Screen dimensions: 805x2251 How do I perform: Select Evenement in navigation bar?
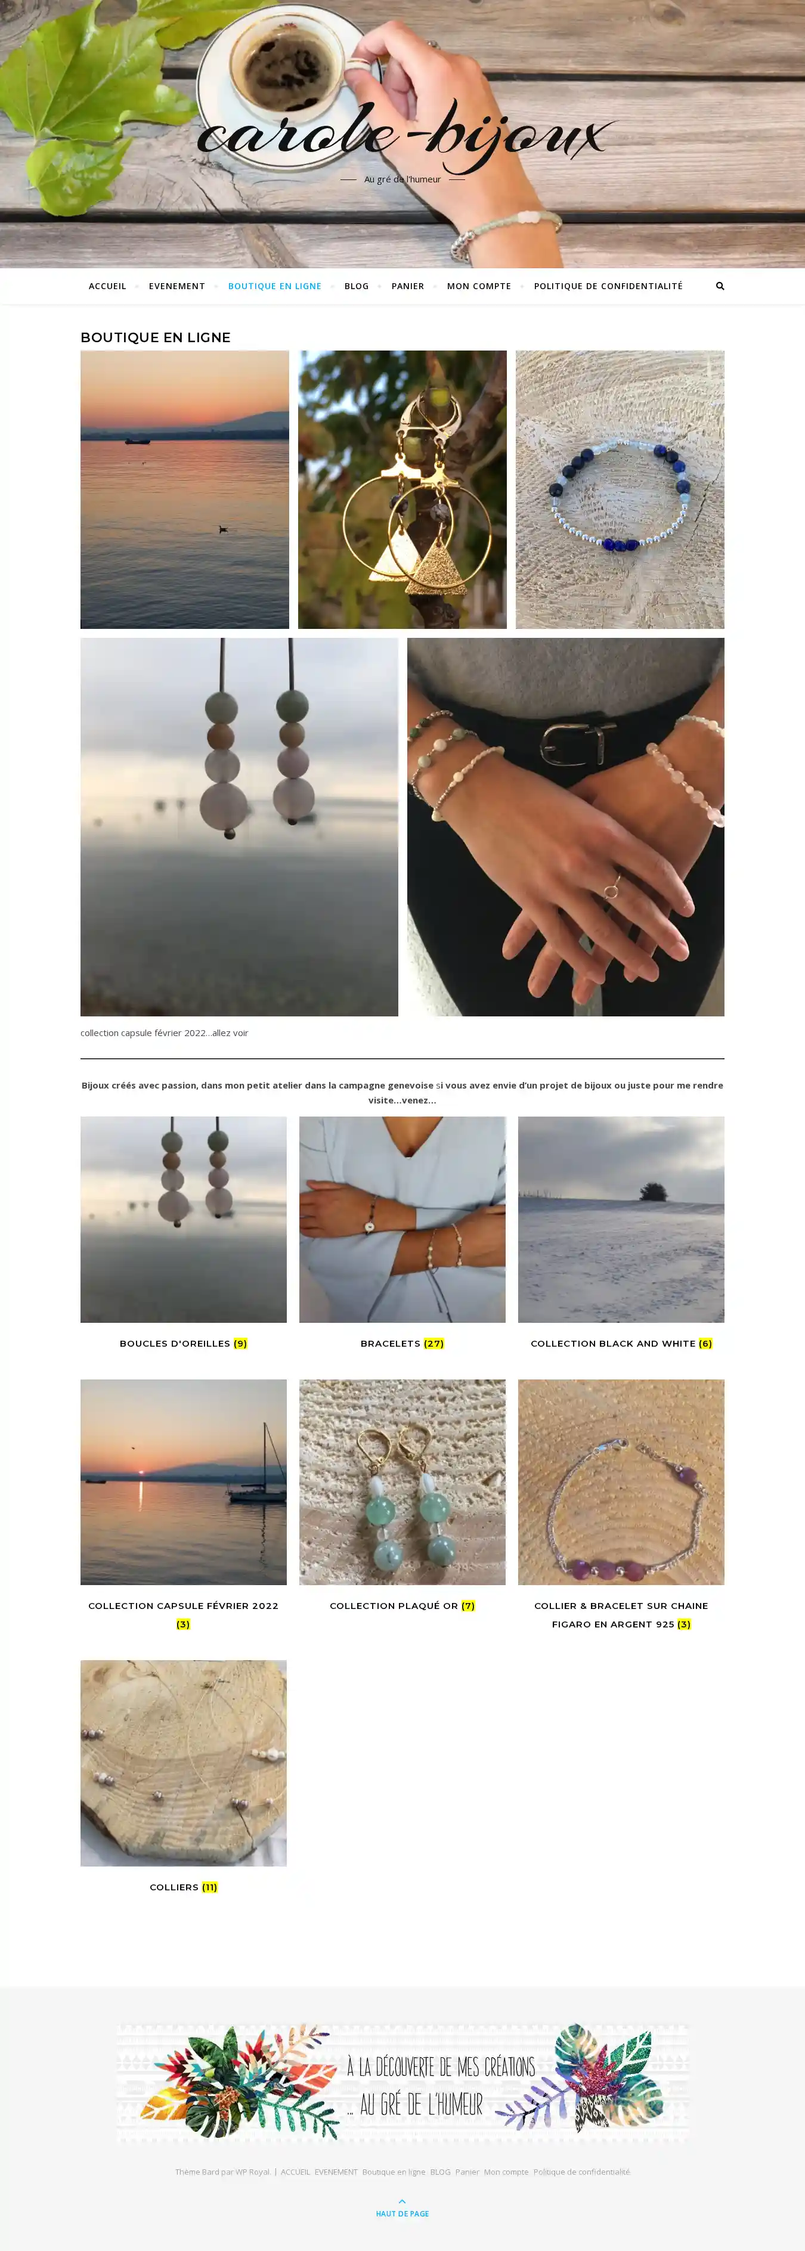[x=177, y=286]
